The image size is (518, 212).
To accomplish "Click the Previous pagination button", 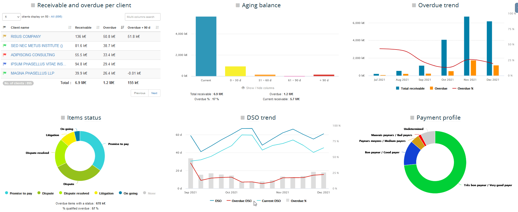I will (140, 93).
